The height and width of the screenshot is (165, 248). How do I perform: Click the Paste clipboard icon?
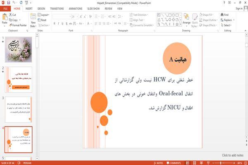tap(5, 17)
